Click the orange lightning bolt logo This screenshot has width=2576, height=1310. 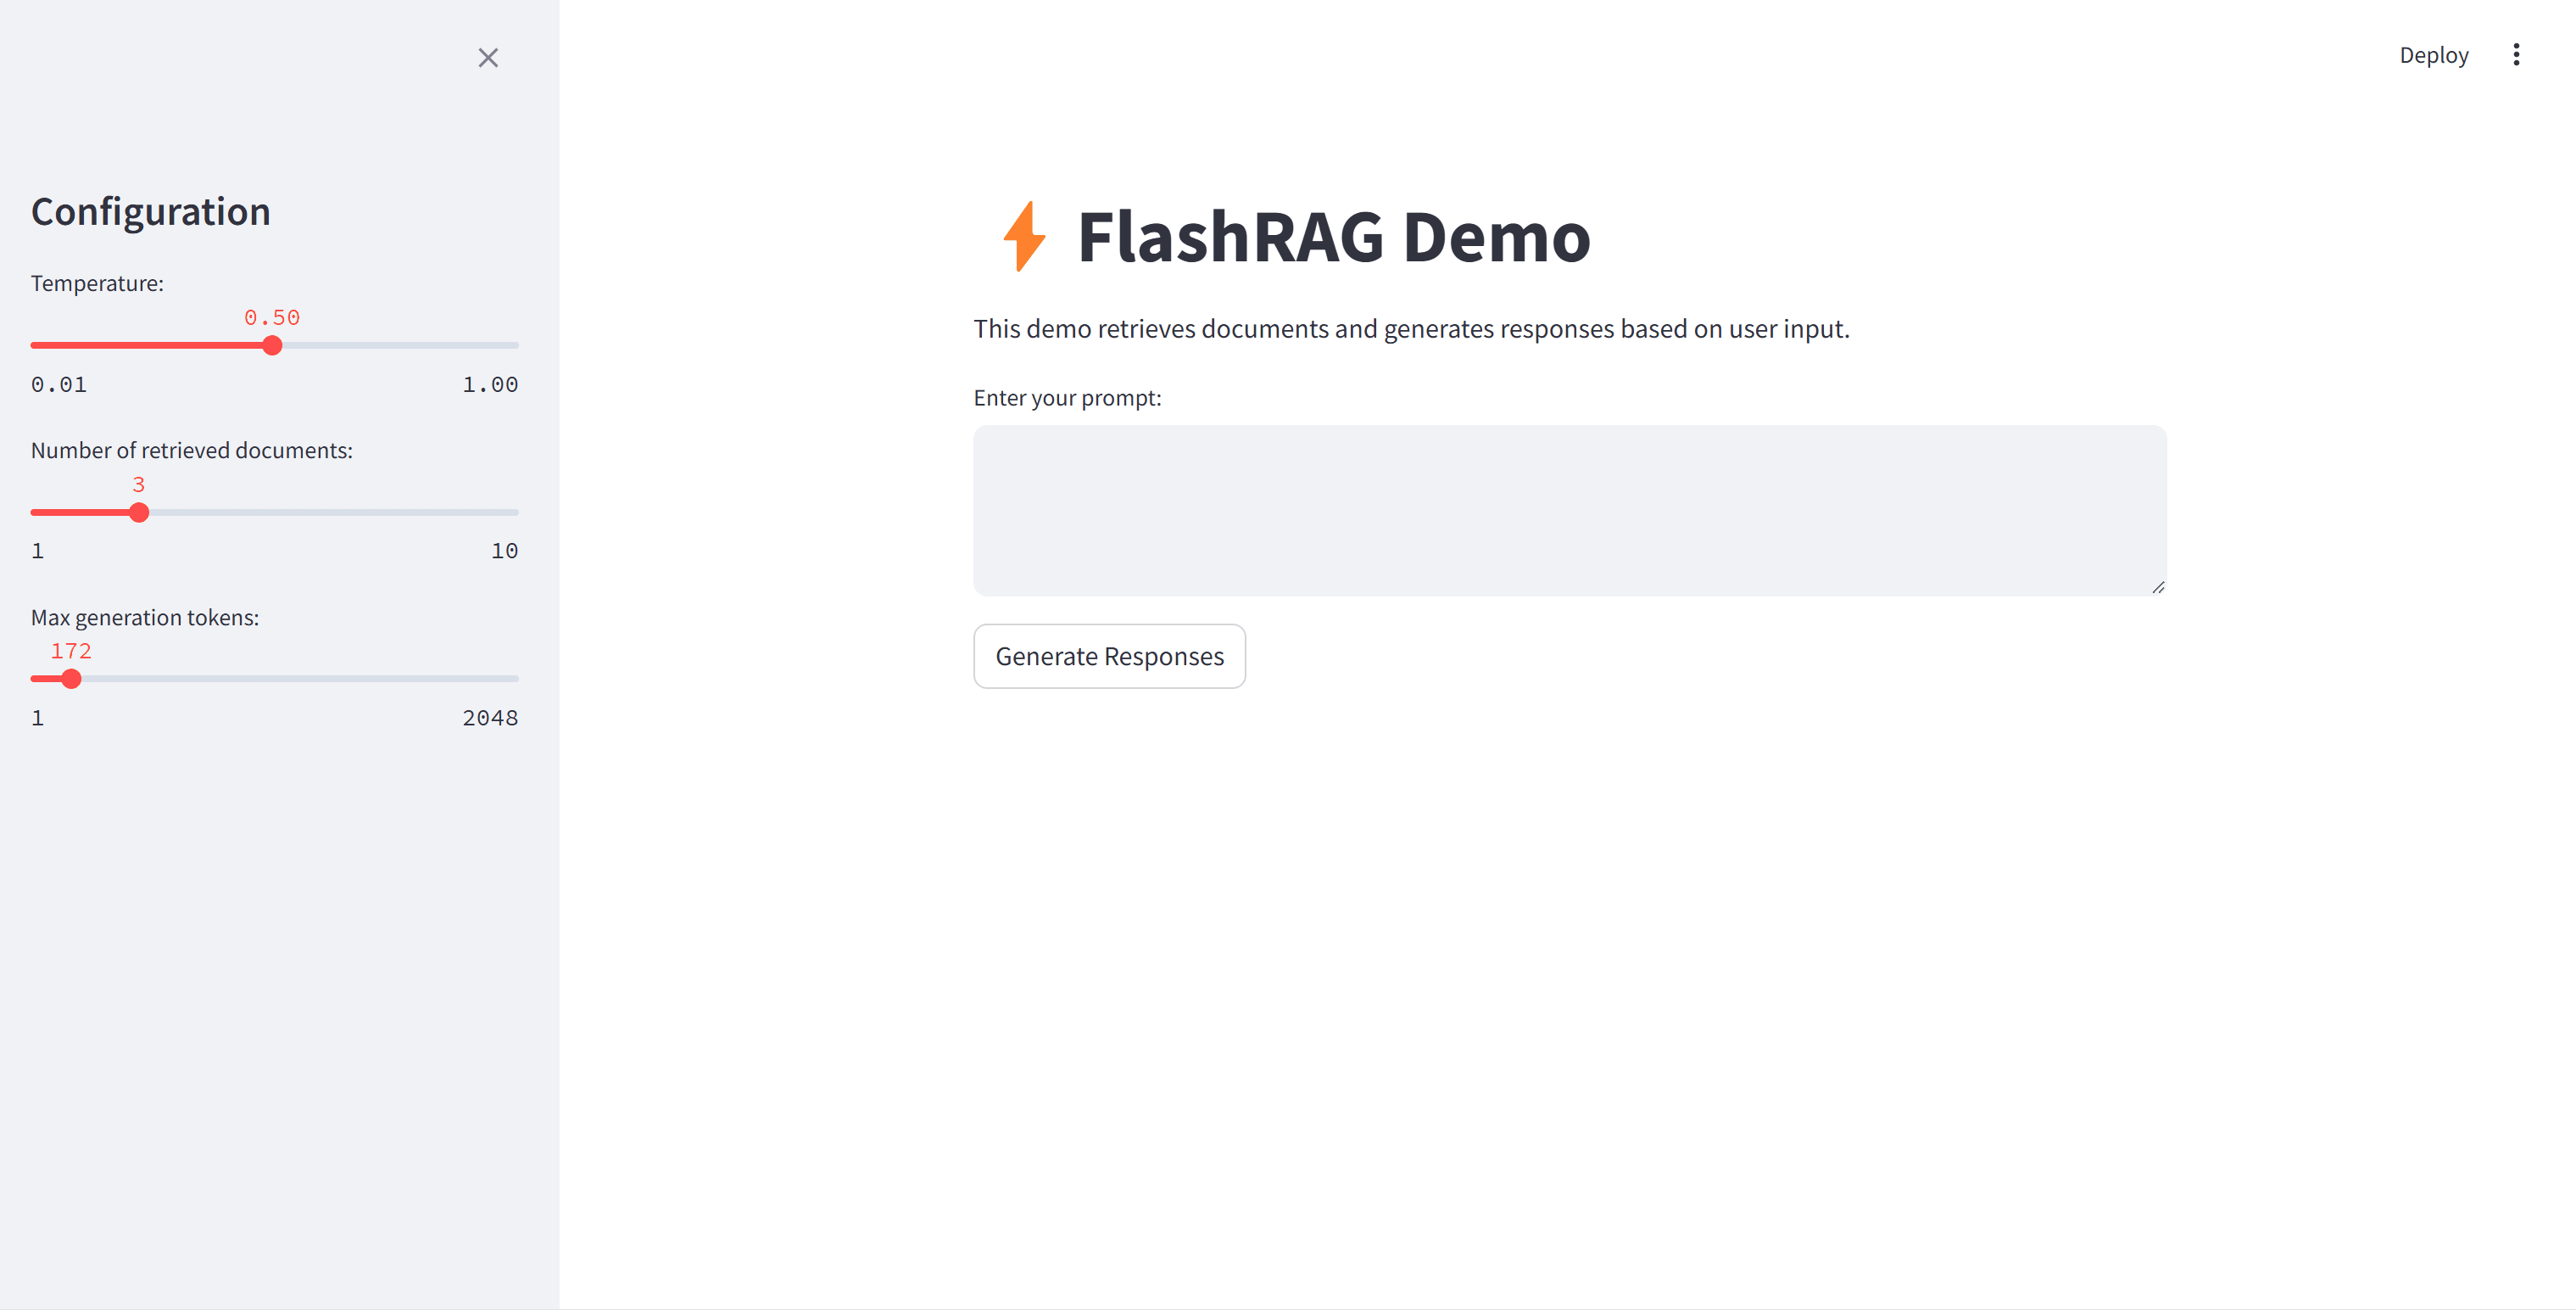1024,236
